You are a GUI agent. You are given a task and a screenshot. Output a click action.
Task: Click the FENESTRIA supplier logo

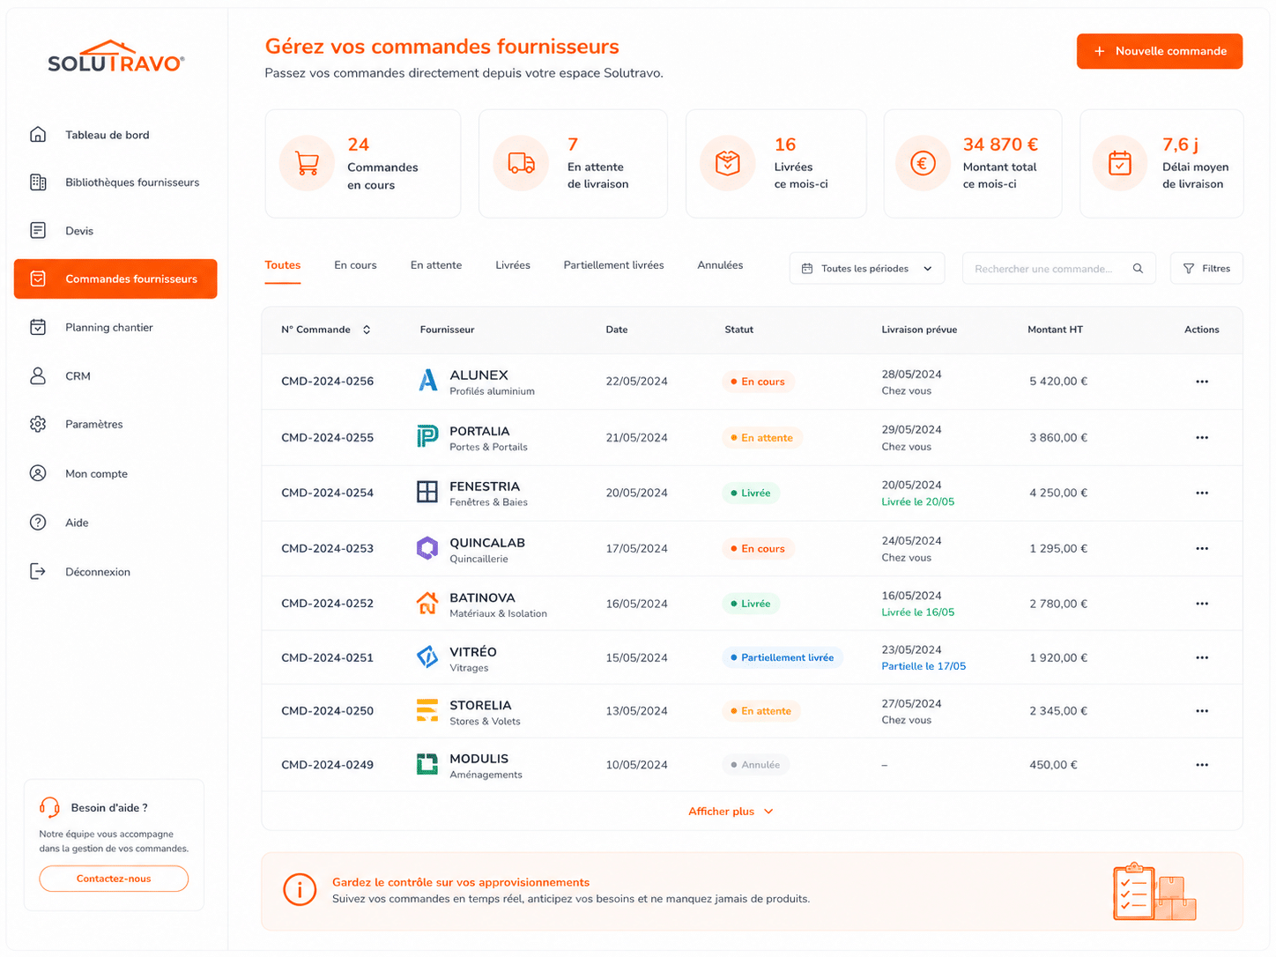427,492
